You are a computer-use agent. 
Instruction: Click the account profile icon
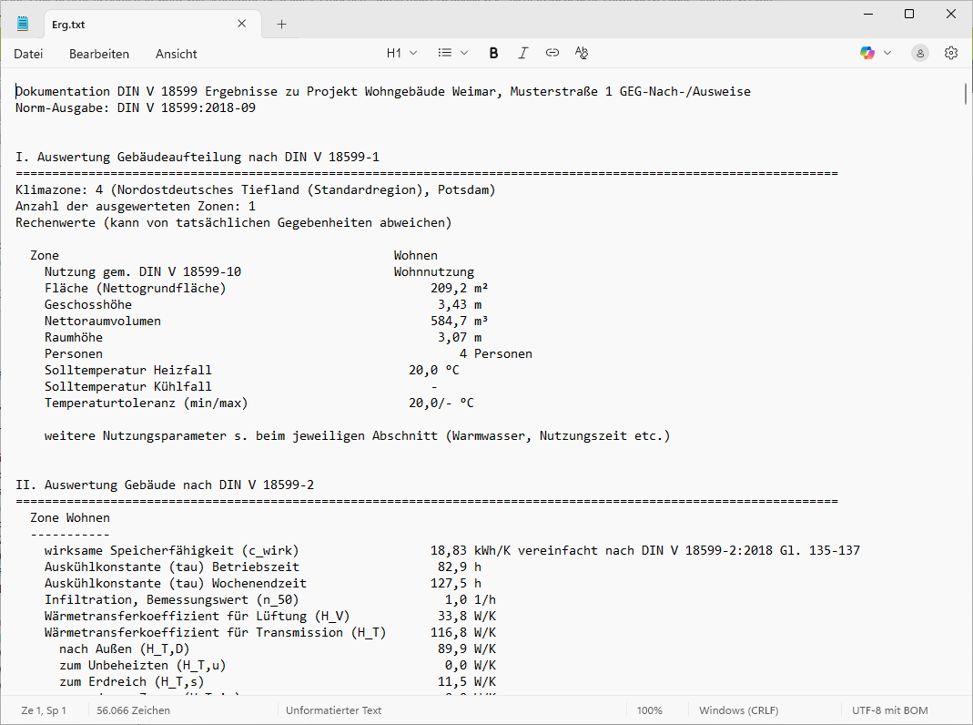tap(920, 53)
